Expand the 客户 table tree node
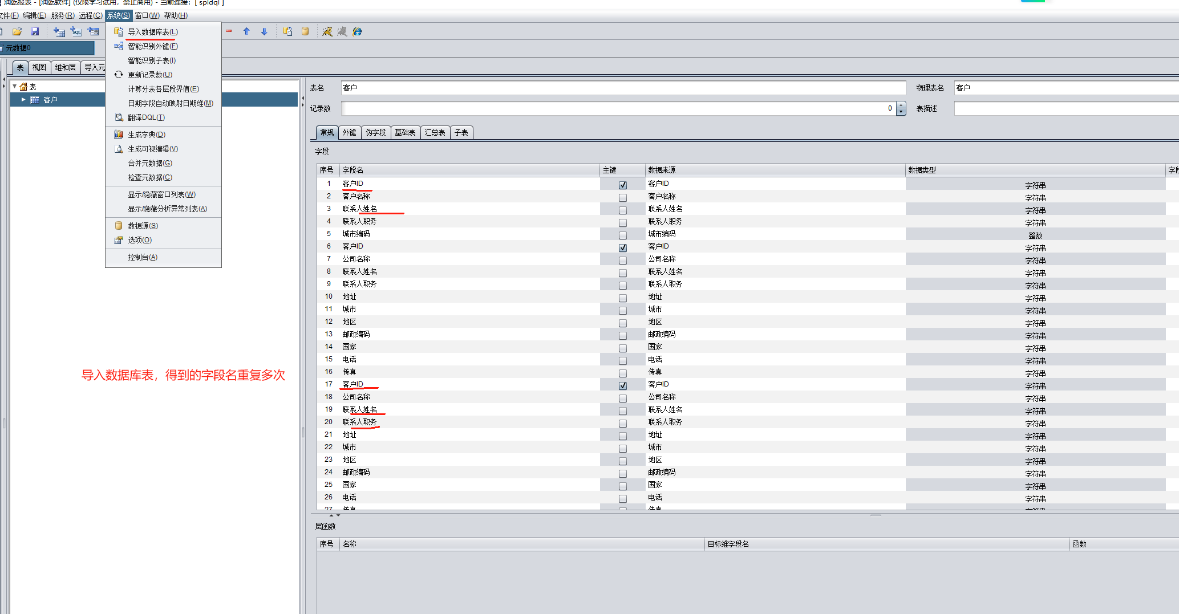The image size is (1179, 614). pos(23,100)
